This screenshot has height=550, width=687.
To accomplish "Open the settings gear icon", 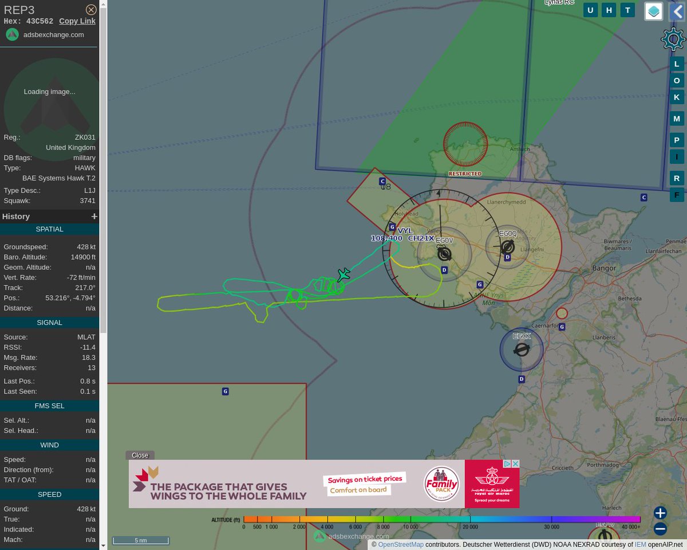I will click(x=673, y=39).
